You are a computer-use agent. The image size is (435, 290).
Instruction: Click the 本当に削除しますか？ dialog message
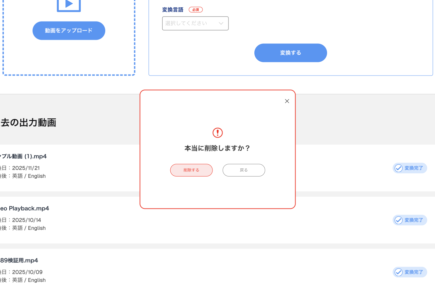(217, 148)
